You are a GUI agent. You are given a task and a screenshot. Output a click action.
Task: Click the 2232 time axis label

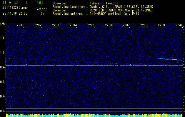coord(38,25)
